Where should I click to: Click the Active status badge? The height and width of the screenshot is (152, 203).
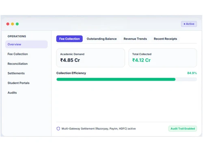(x=189, y=24)
